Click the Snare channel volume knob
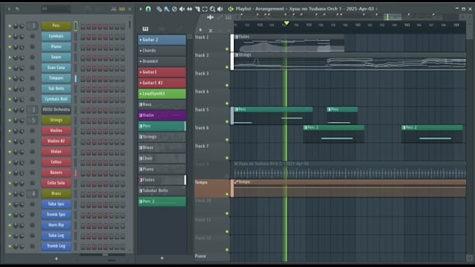The width and height of the screenshot is (475, 267). coord(22,57)
